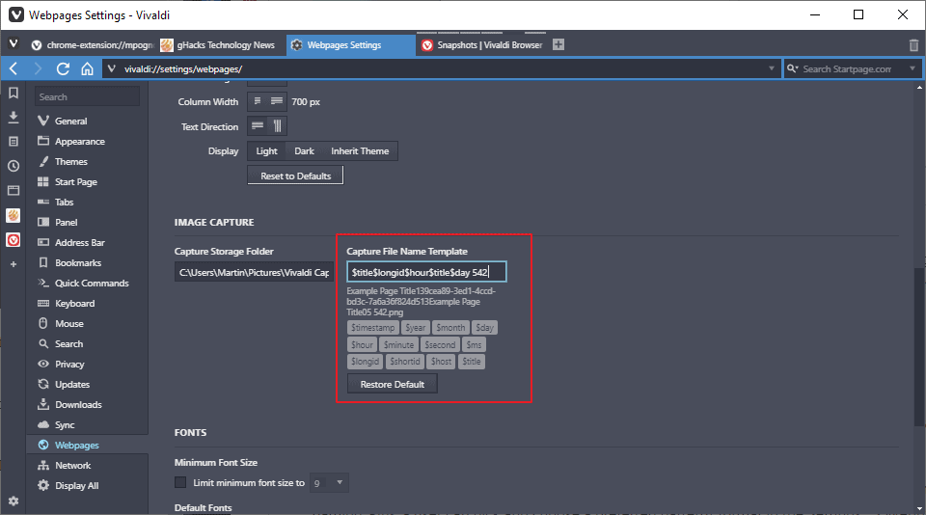
Task: Insert the $timestamp template token
Action: pos(372,328)
